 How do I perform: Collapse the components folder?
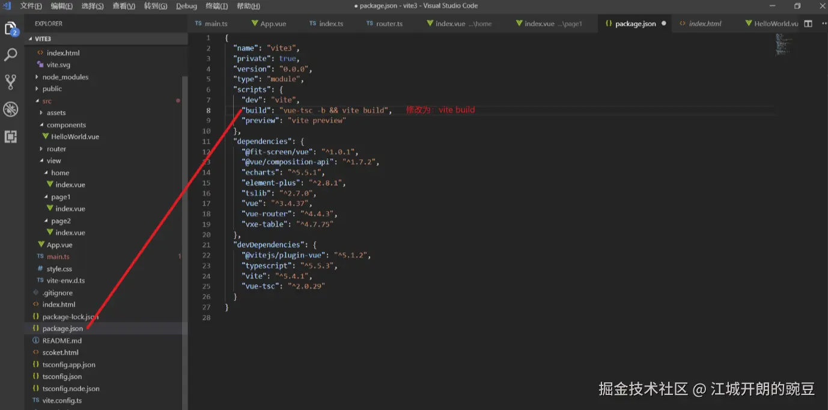click(66, 125)
